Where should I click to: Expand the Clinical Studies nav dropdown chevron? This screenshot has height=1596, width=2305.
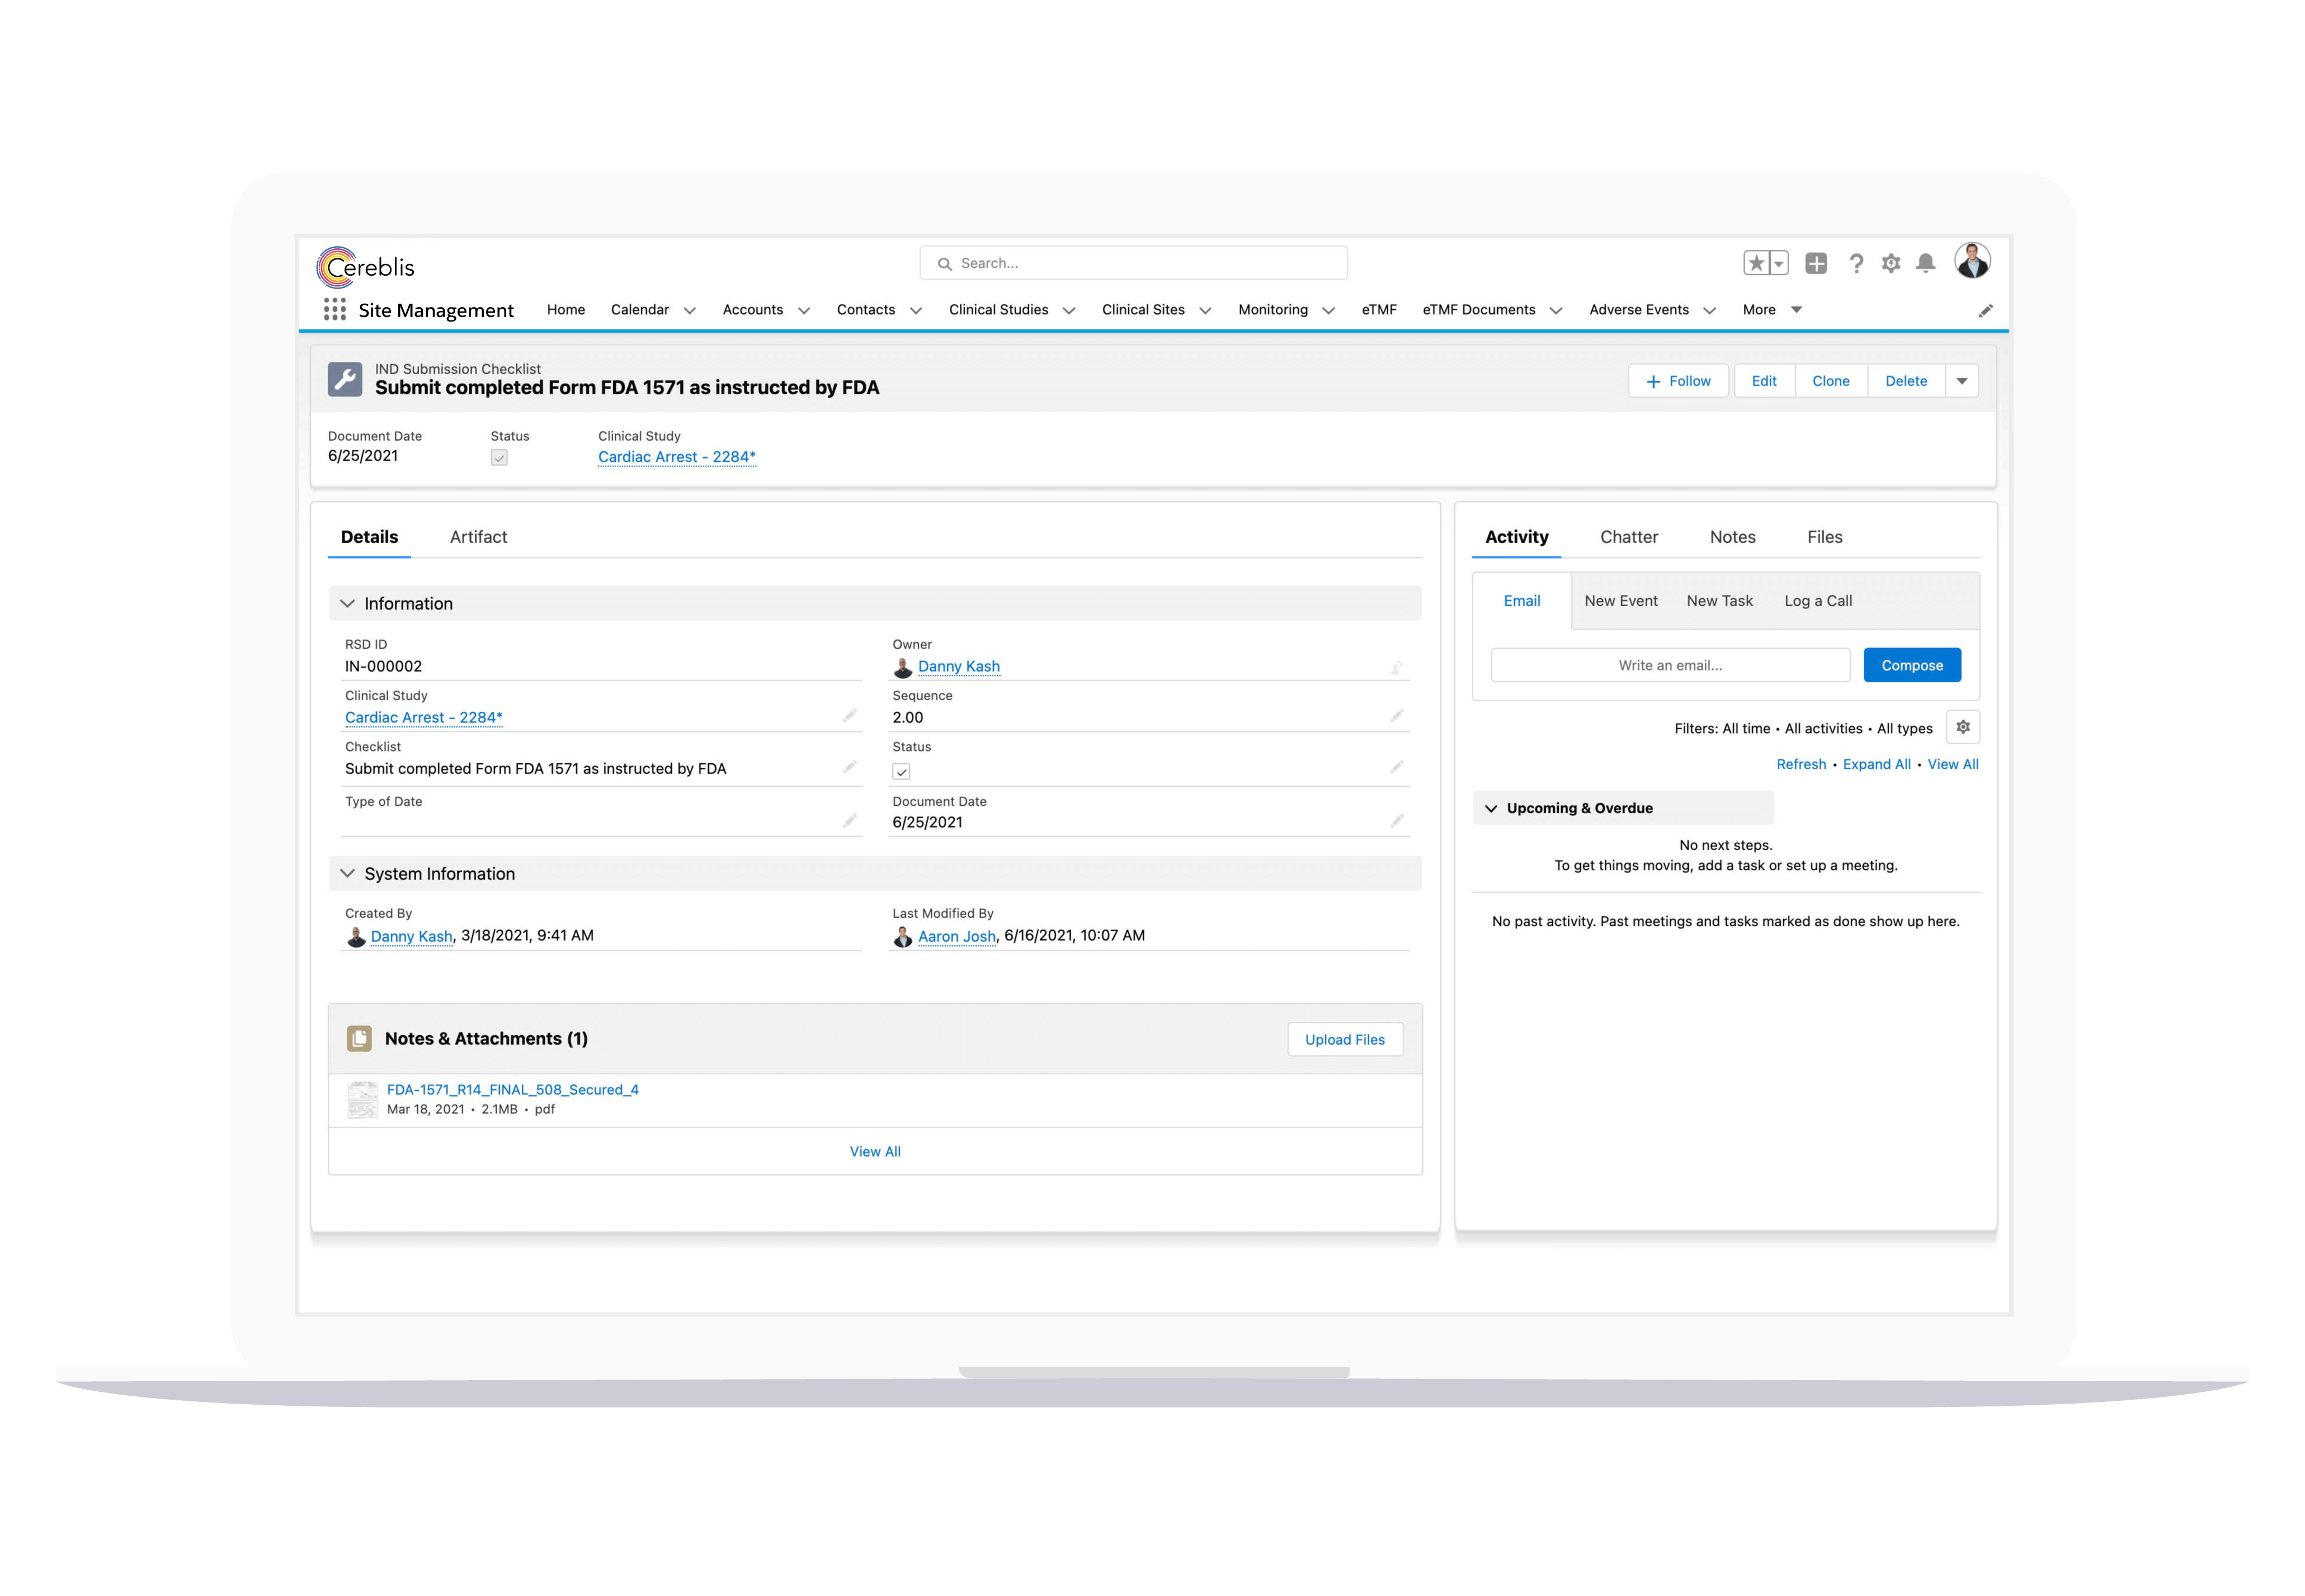click(x=1069, y=311)
